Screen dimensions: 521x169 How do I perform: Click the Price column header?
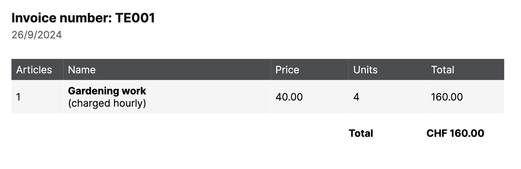pos(287,70)
